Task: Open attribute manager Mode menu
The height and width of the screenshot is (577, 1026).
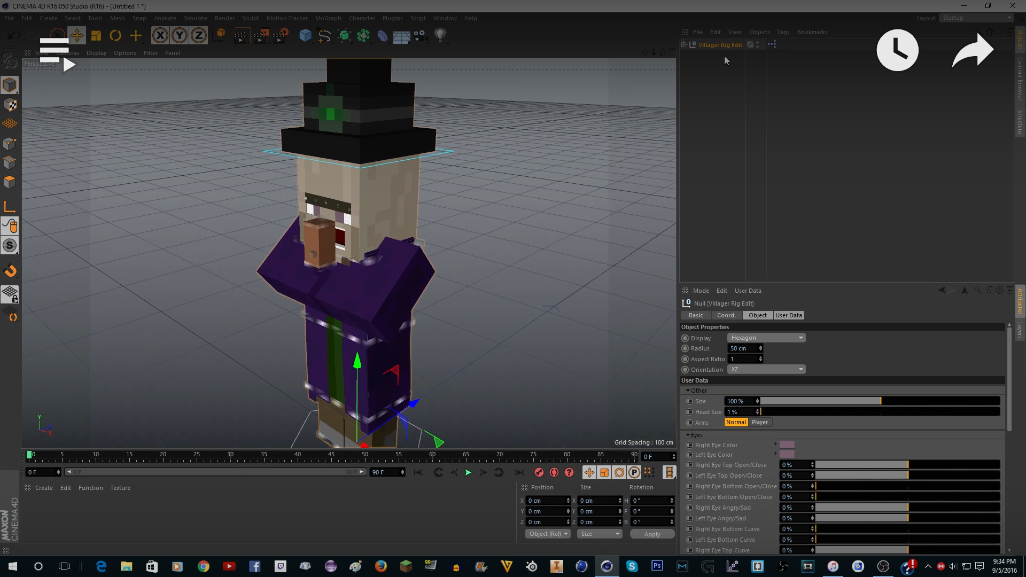Action: [701, 291]
